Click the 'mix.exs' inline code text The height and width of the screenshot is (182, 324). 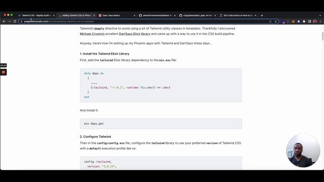(x=165, y=60)
